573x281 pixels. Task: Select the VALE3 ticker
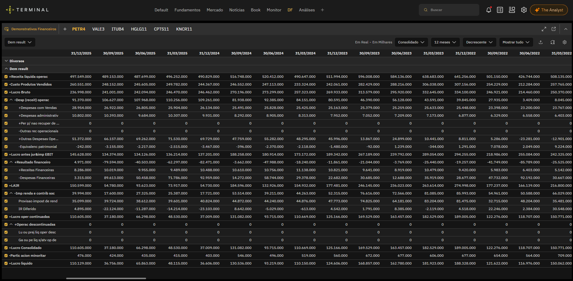click(98, 29)
